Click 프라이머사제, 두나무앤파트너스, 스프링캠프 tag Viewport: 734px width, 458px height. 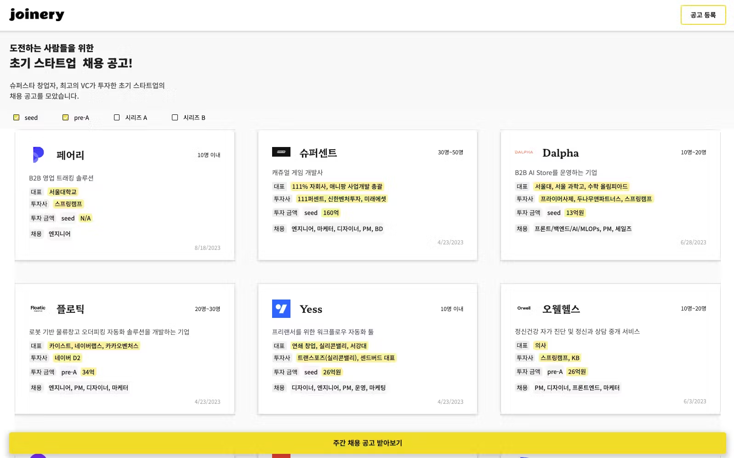(596, 199)
